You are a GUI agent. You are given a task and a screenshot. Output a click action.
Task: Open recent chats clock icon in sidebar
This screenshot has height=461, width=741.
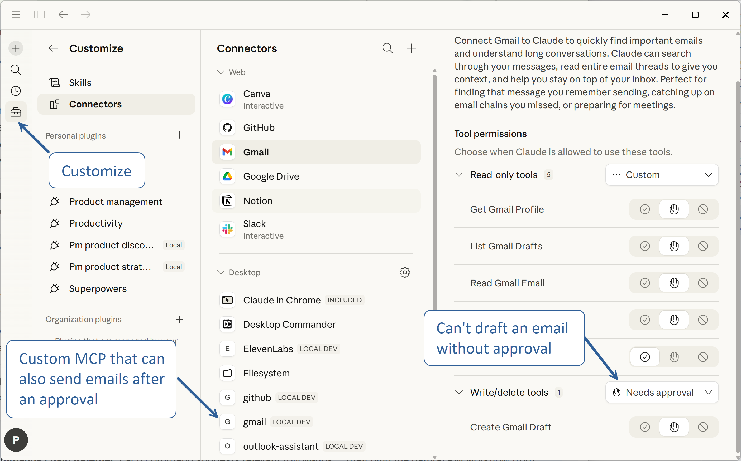click(16, 91)
